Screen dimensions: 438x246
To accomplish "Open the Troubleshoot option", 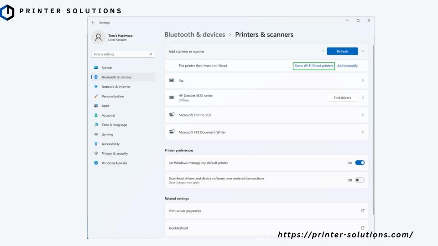I will pos(266,228).
